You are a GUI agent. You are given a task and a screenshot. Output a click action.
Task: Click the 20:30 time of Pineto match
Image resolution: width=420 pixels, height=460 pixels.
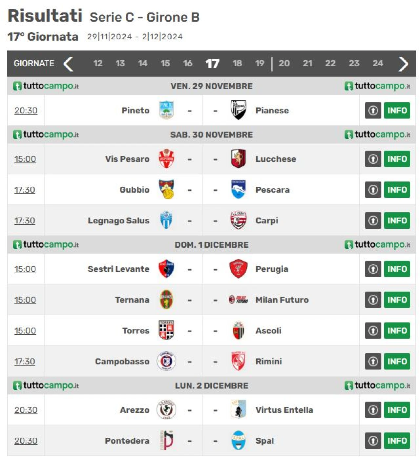[26, 111]
